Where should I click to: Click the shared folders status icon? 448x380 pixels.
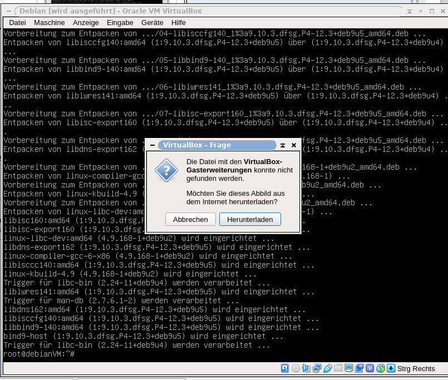tap(338, 368)
